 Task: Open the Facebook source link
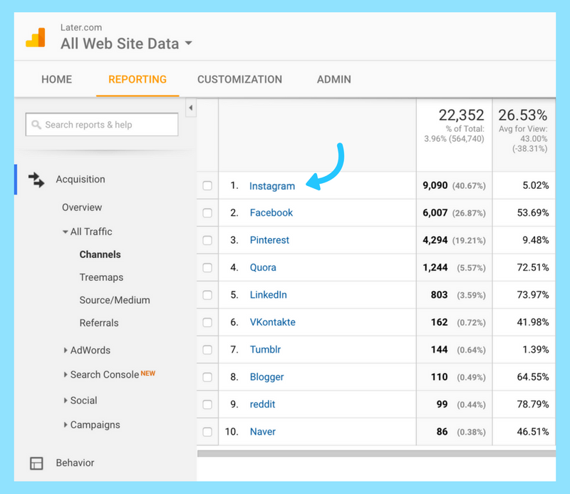click(271, 213)
